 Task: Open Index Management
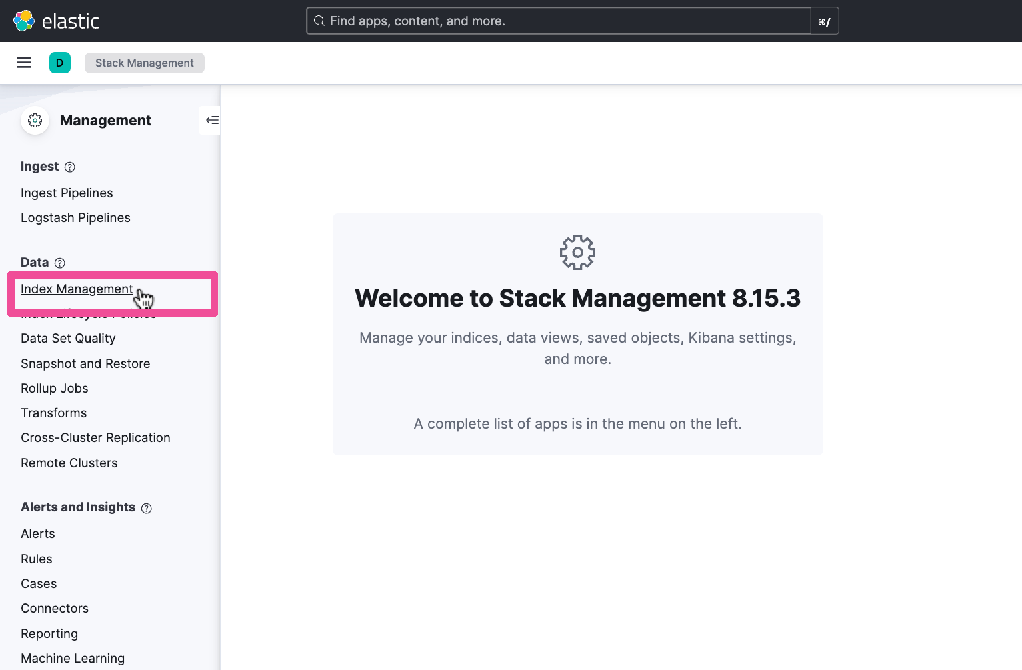click(77, 289)
